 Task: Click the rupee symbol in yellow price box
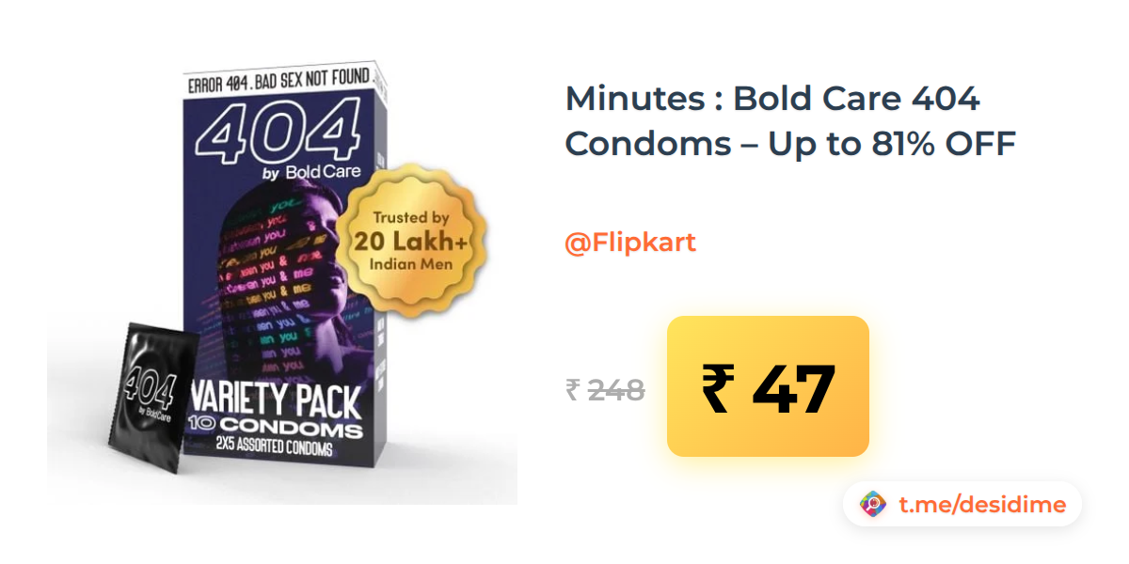(717, 388)
